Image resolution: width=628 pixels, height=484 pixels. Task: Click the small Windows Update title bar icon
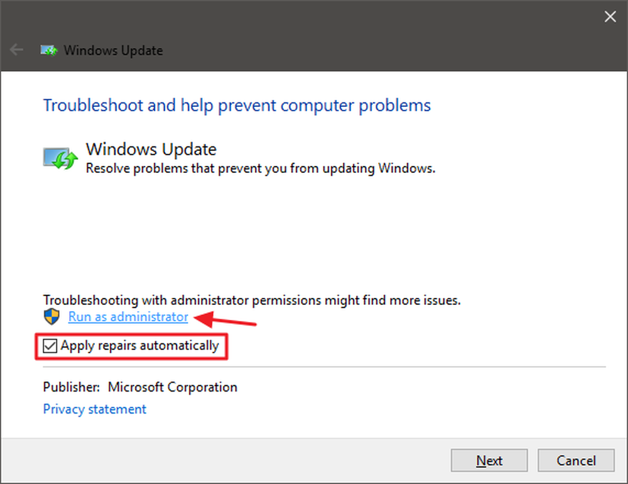coord(49,50)
